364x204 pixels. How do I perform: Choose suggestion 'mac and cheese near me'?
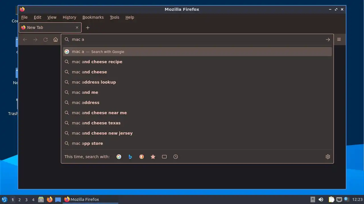[x=197, y=113]
